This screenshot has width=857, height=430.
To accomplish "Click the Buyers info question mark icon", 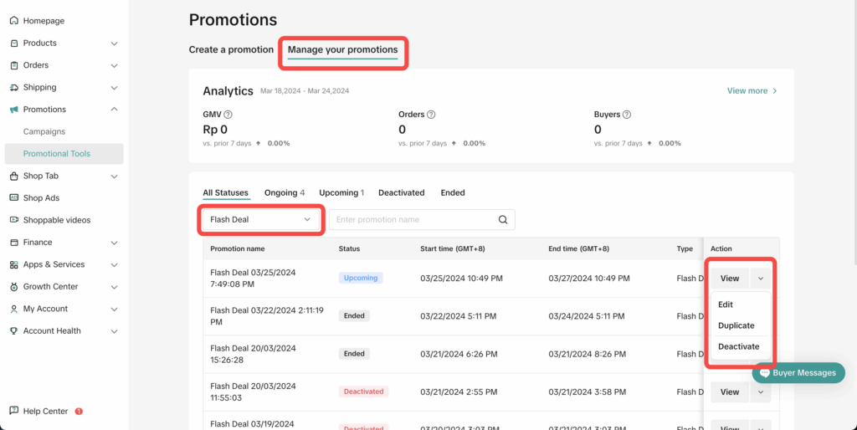I will [626, 115].
